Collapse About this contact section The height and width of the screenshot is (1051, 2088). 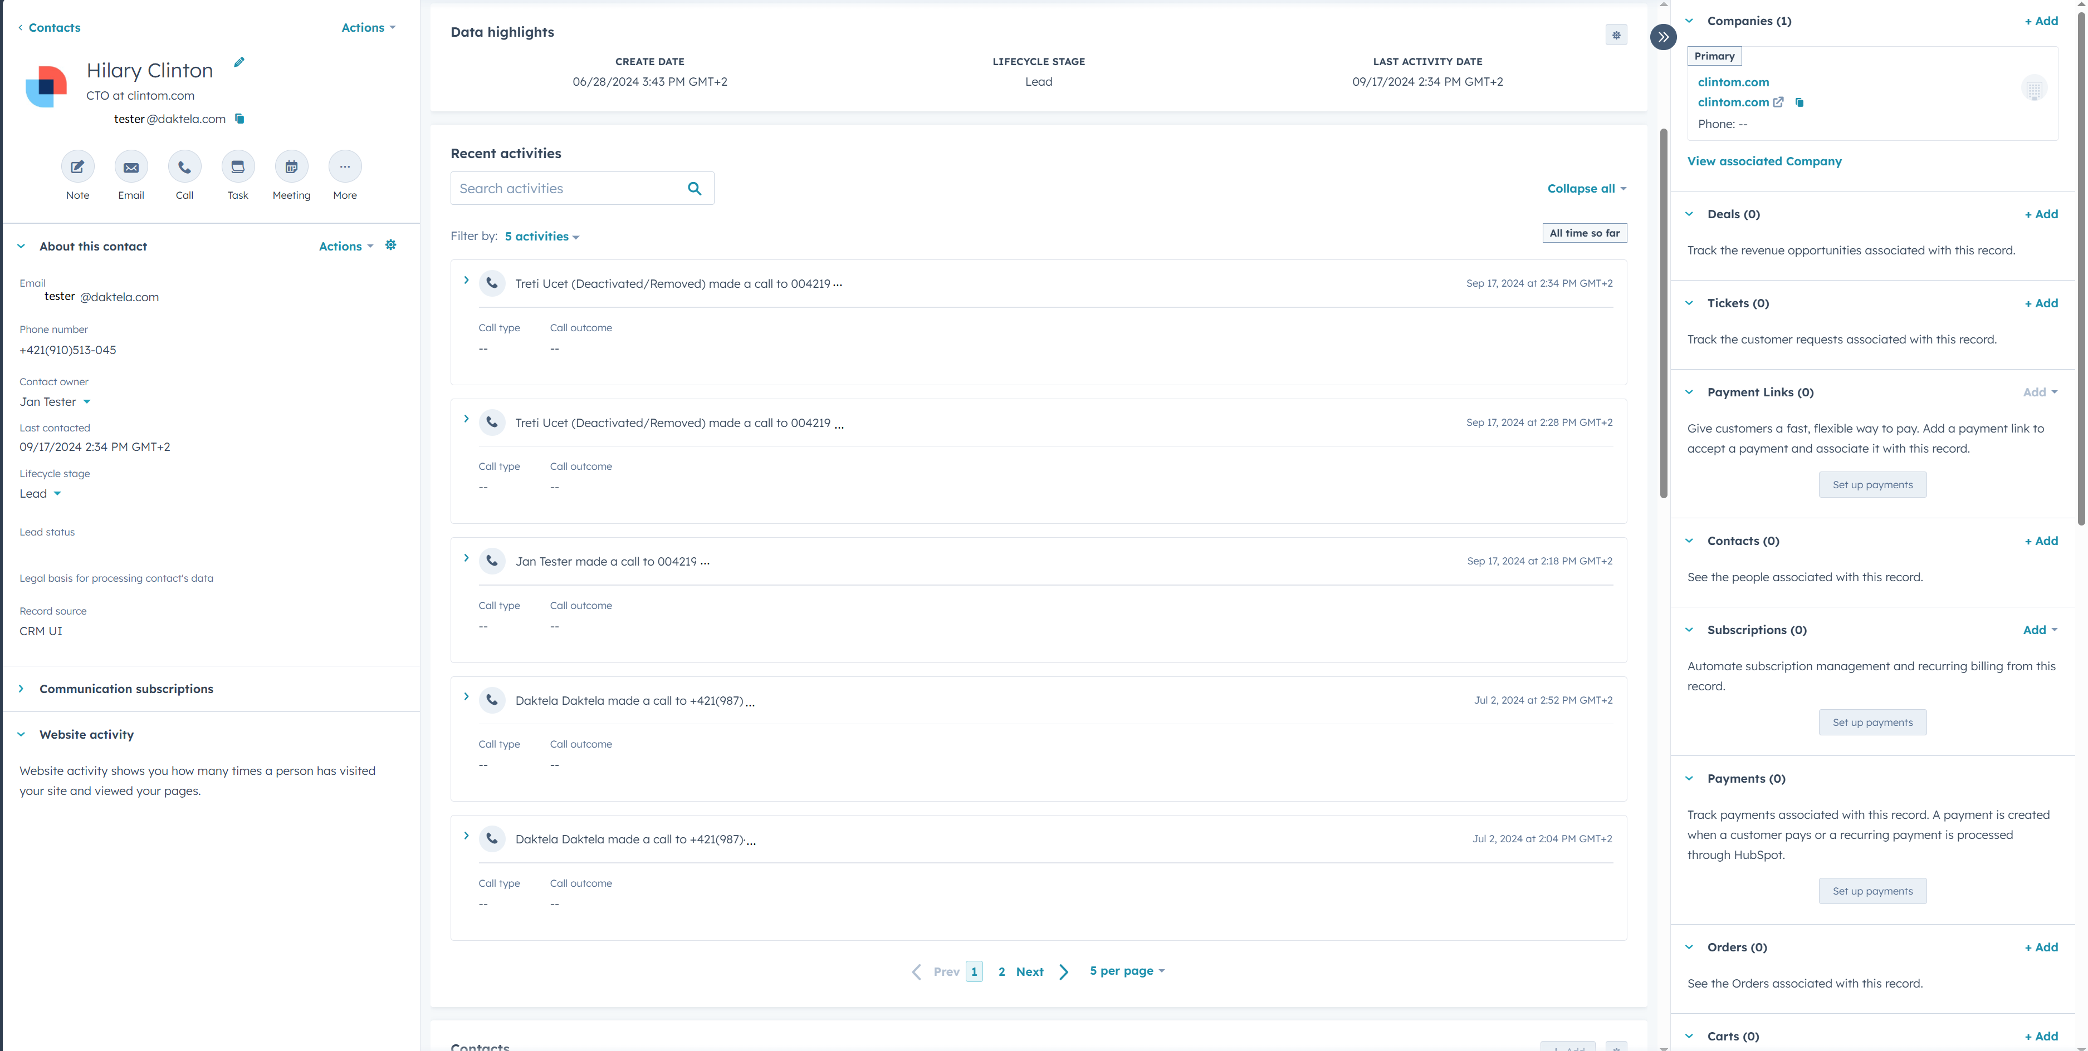click(22, 247)
